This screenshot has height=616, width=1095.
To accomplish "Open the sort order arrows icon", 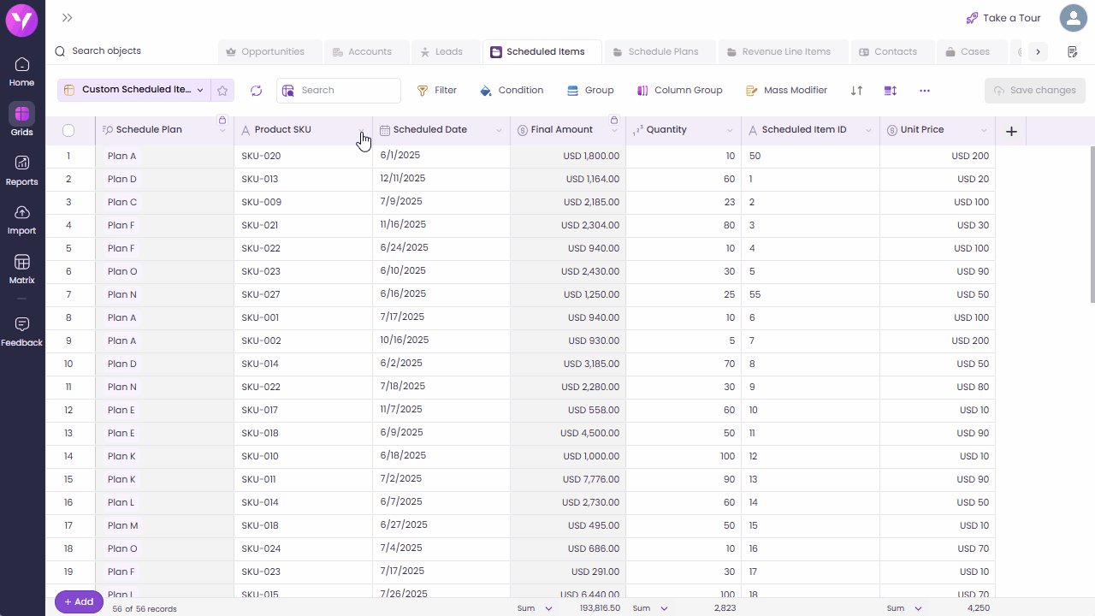I will (x=856, y=90).
